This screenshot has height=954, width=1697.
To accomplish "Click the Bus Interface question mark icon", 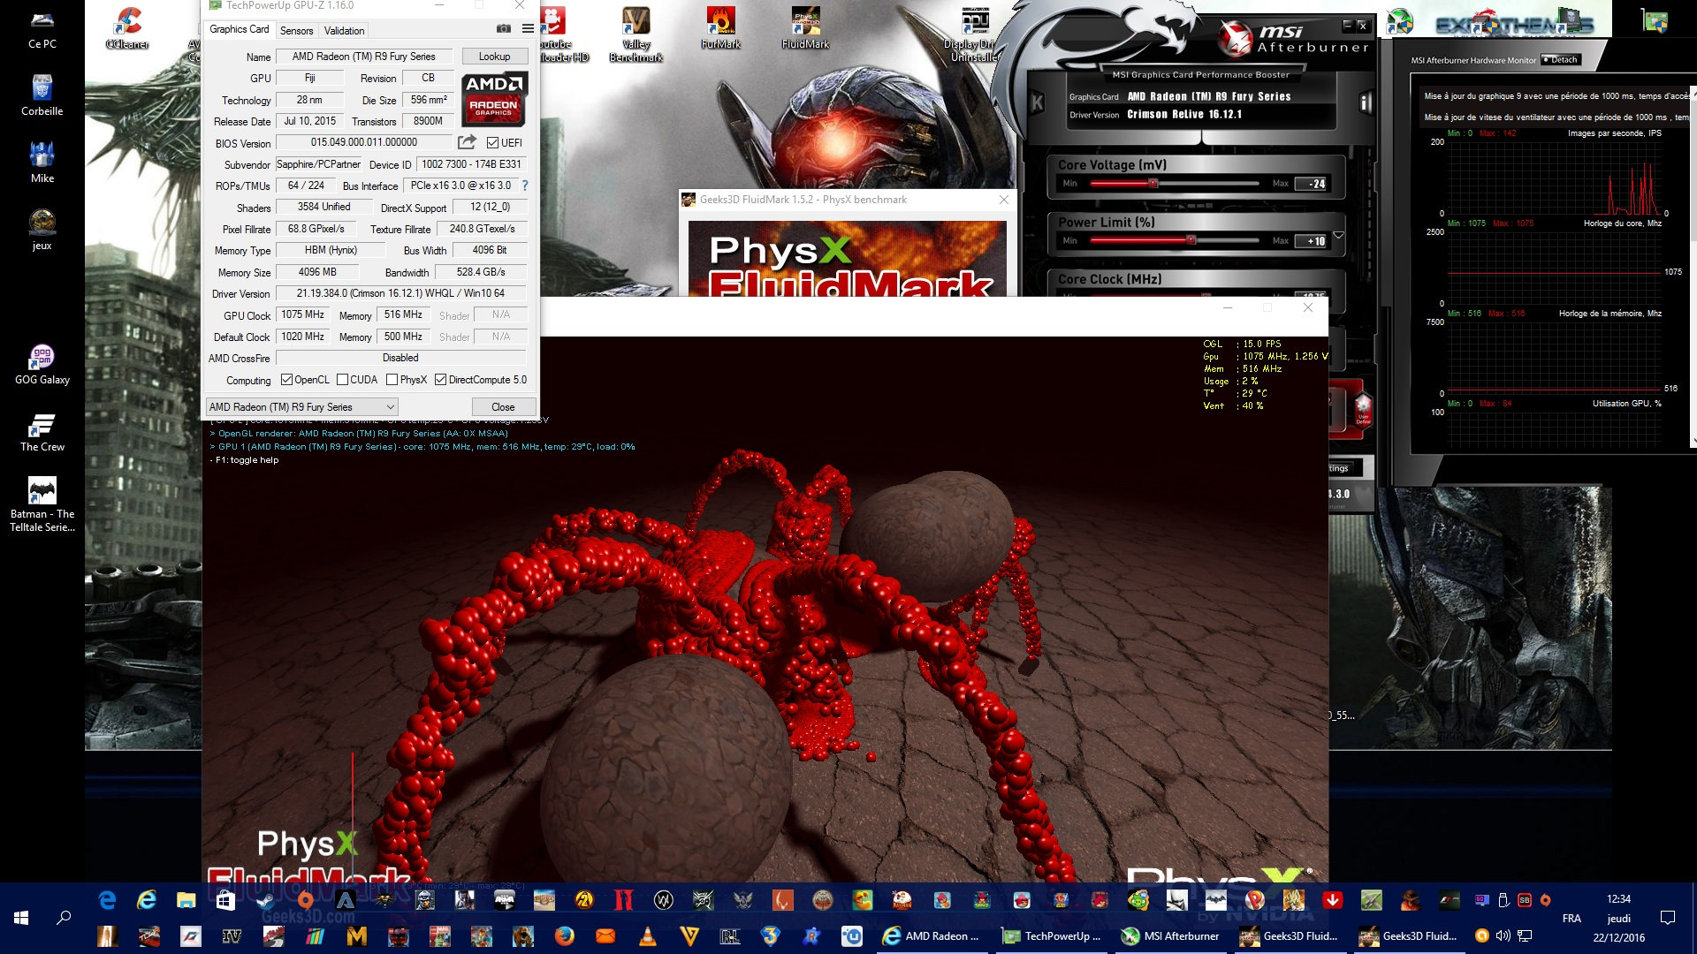I will click(525, 185).
